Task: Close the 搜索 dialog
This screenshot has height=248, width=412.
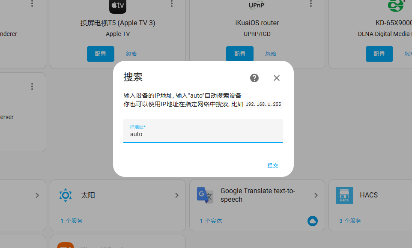Action: point(276,78)
